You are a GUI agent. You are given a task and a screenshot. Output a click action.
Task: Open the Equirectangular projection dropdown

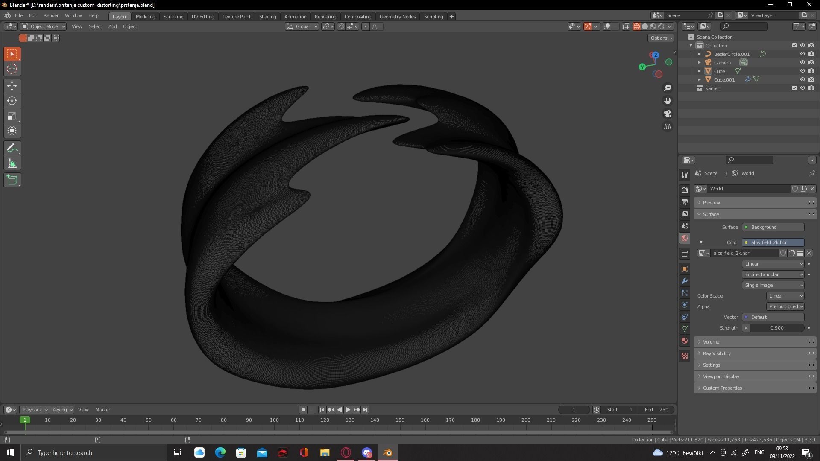pos(773,274)
